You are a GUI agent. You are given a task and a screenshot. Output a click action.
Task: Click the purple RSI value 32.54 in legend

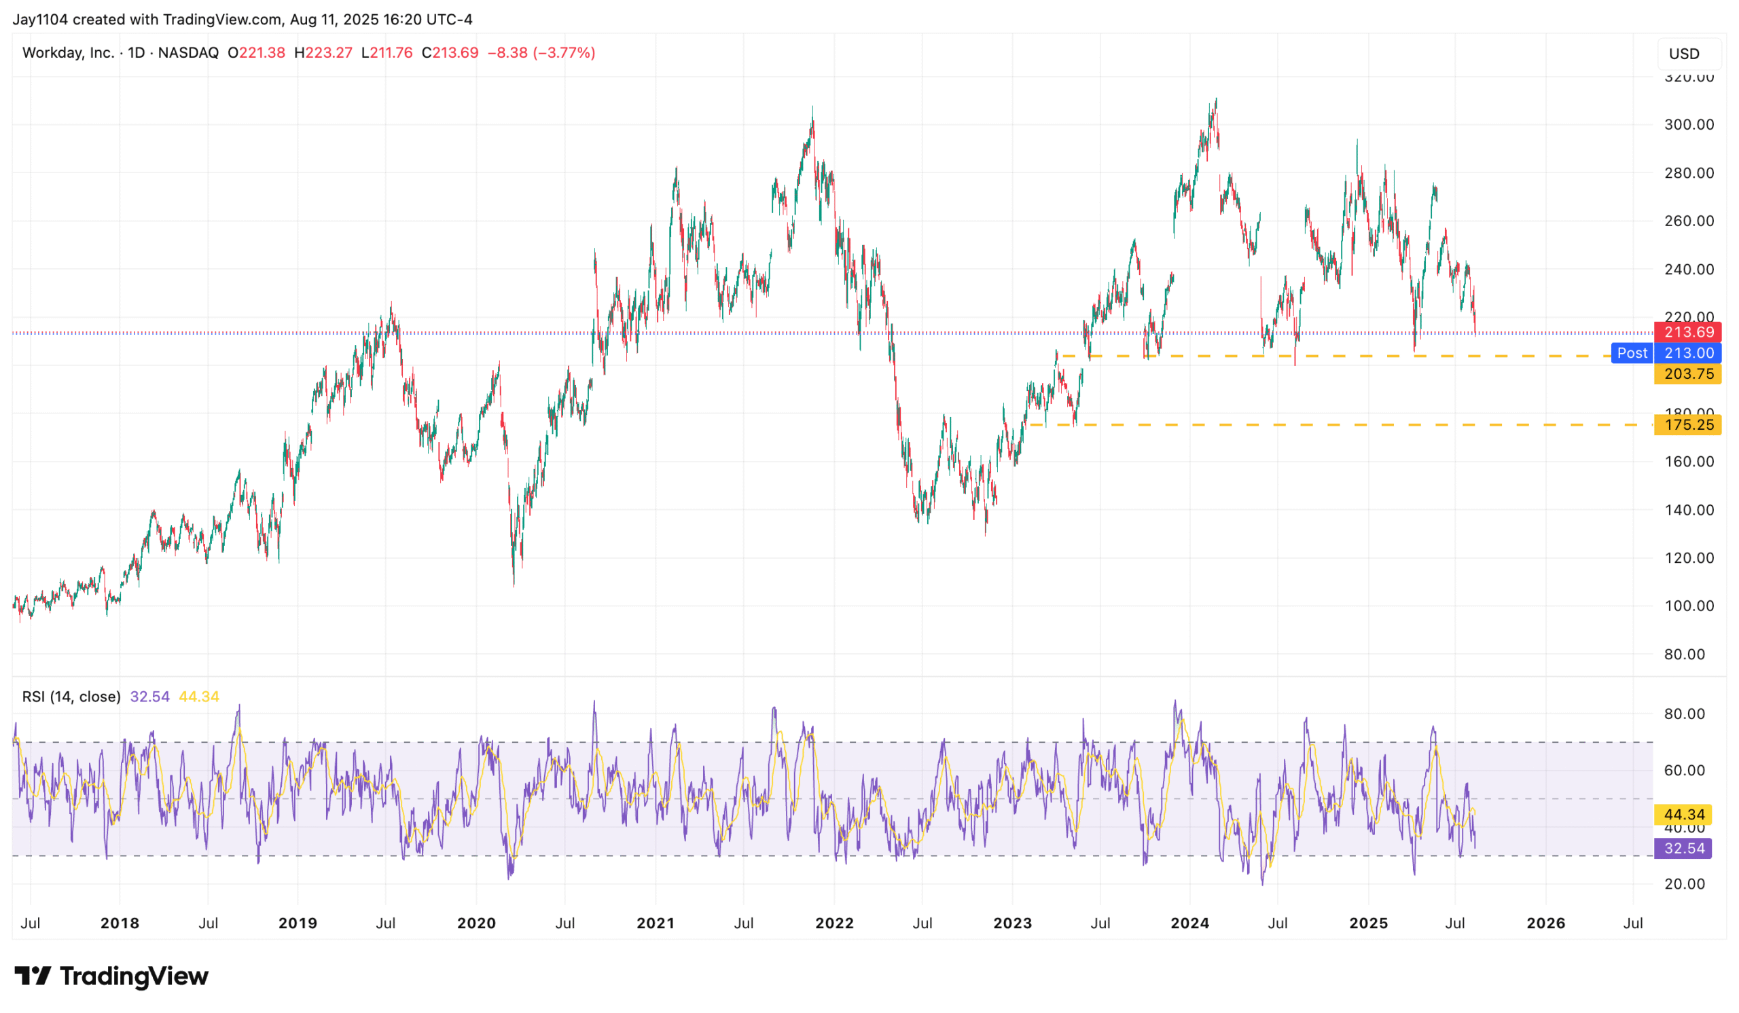coord(149,697)
